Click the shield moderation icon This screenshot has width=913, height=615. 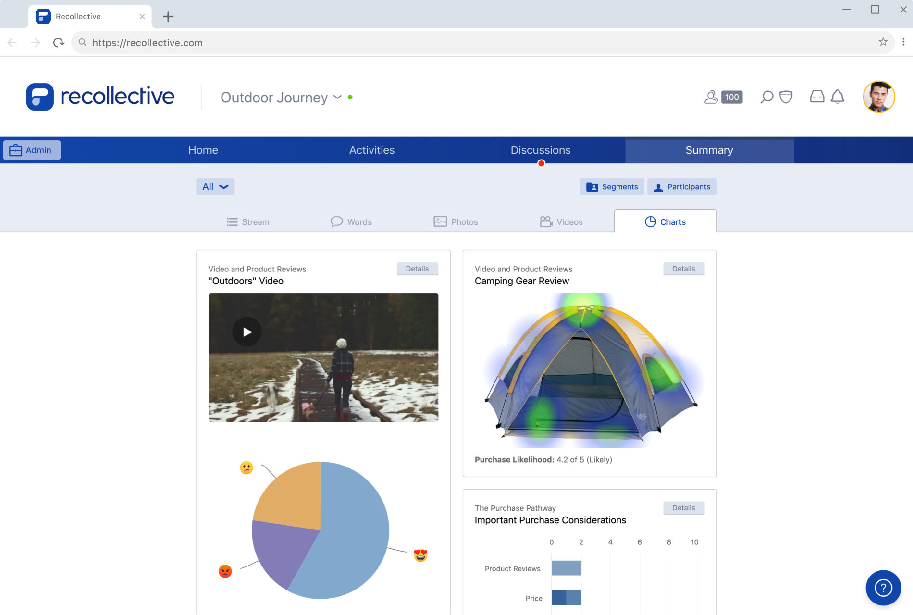(x=785, y=97)
